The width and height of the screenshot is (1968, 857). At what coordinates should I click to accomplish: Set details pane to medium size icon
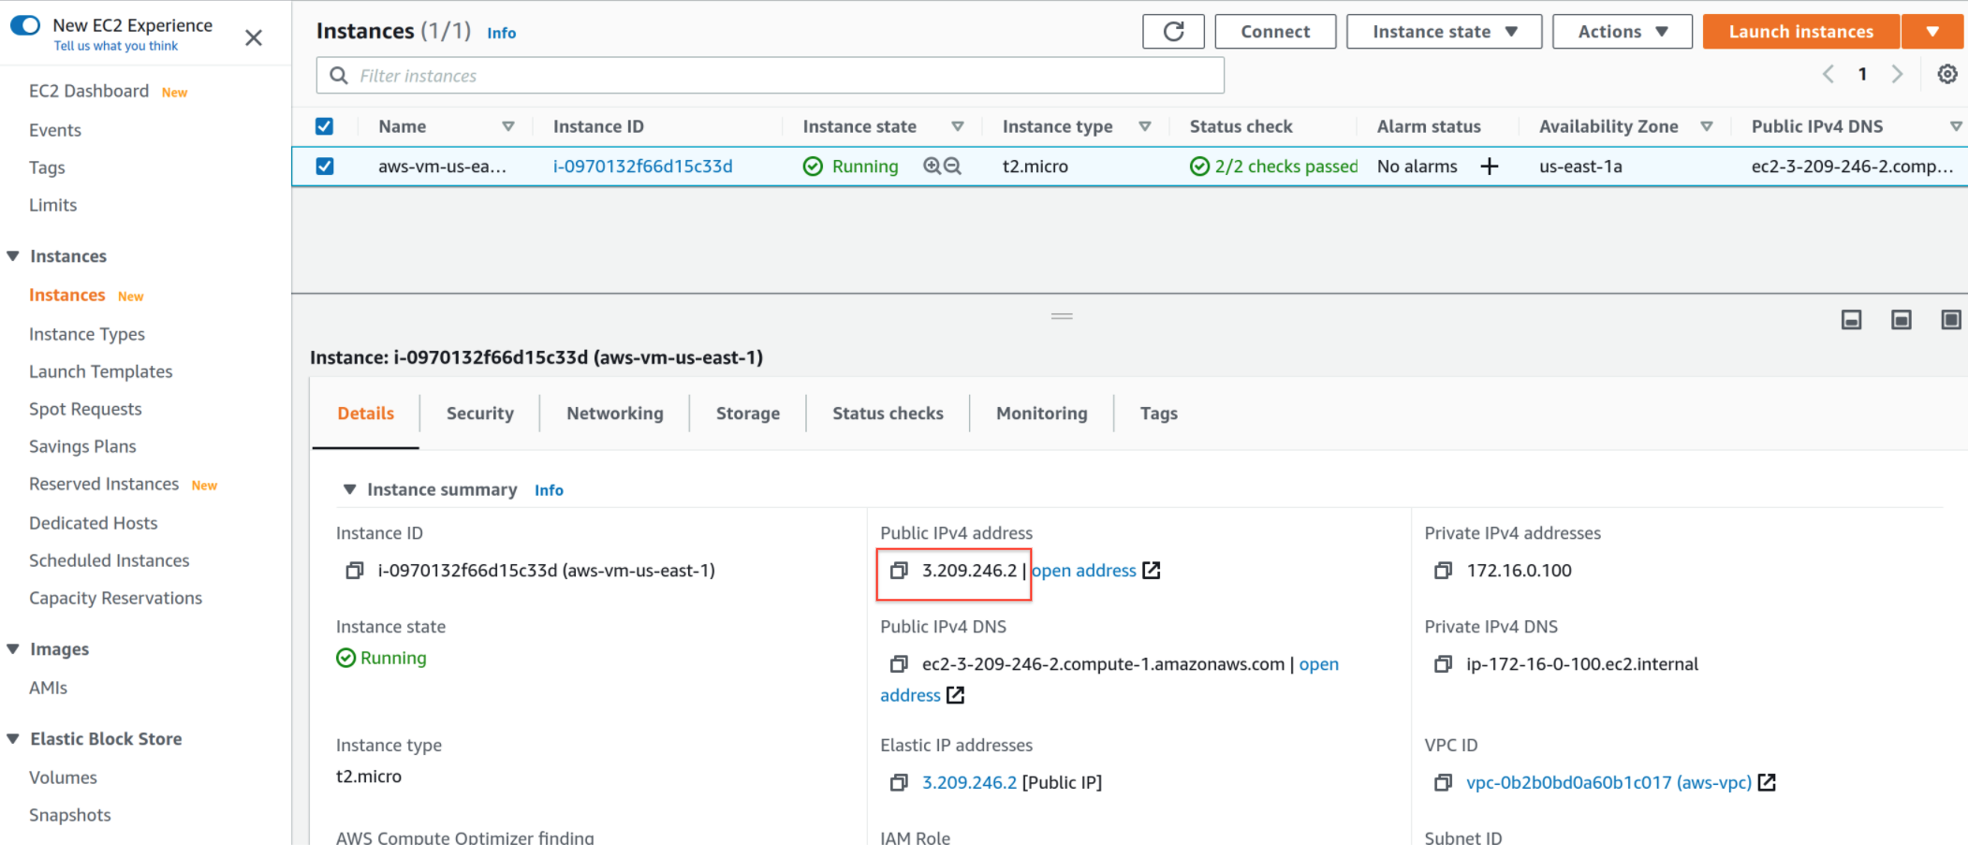point(1901,320)
